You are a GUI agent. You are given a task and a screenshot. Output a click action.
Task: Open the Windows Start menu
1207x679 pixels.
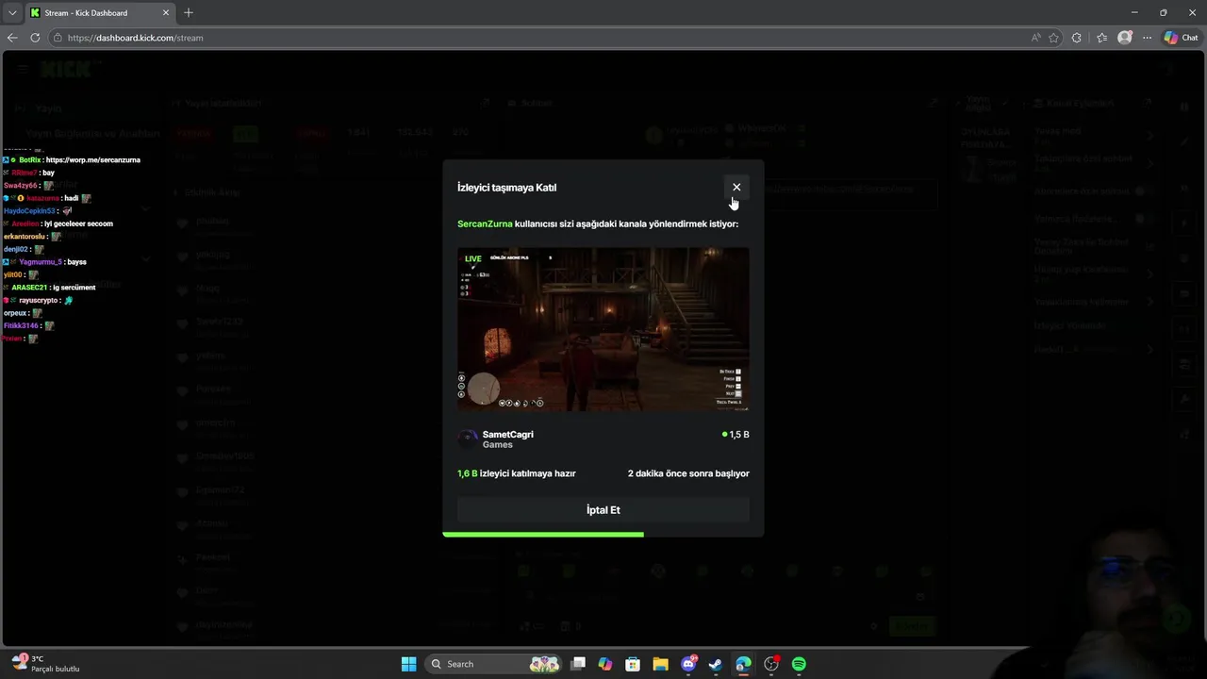(408, 664)
